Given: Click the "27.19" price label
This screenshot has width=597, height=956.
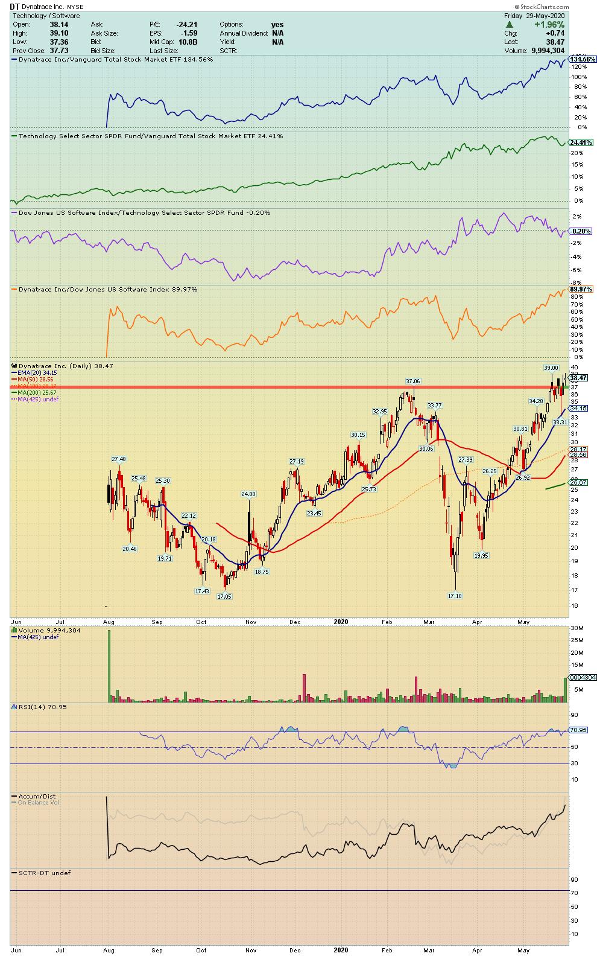Looking at the screenshot, I should 297,462.
